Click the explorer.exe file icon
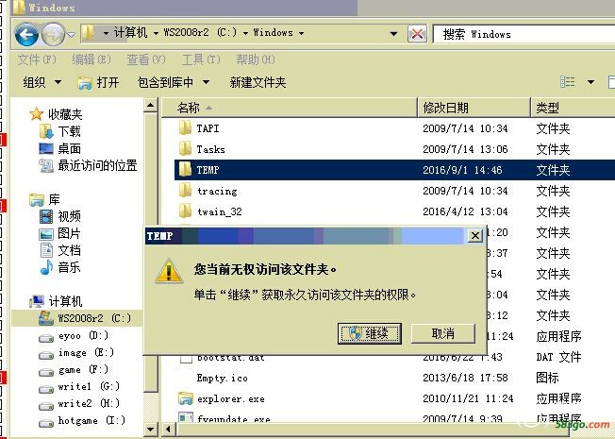This screenshot has width=615, height=439. (185, 398)
